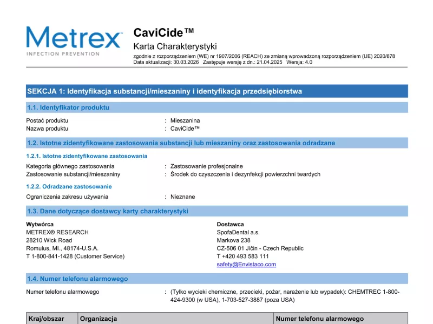Image resolution: width=433 pixels, height=324 pixels.
Task: Select 'SpofaDental a.s.' supplier name
Action: pyautogui.click(x=238, y=232)
